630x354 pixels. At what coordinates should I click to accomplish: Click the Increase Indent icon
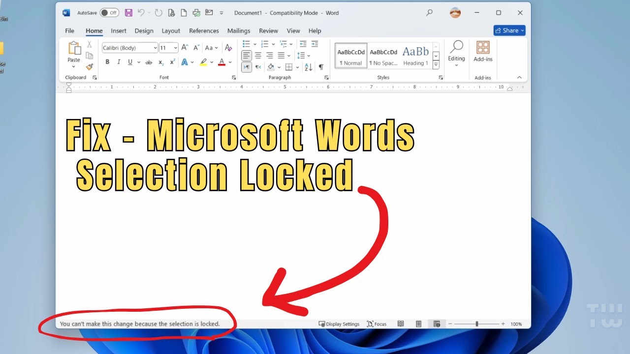coord(315,44)
